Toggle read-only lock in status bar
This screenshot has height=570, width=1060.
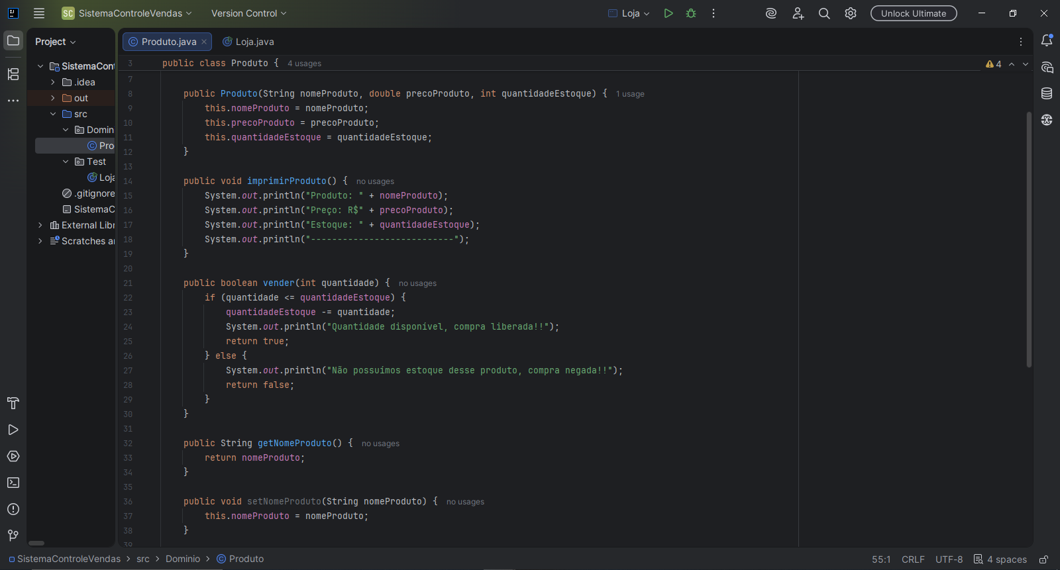coord(1043,559)
